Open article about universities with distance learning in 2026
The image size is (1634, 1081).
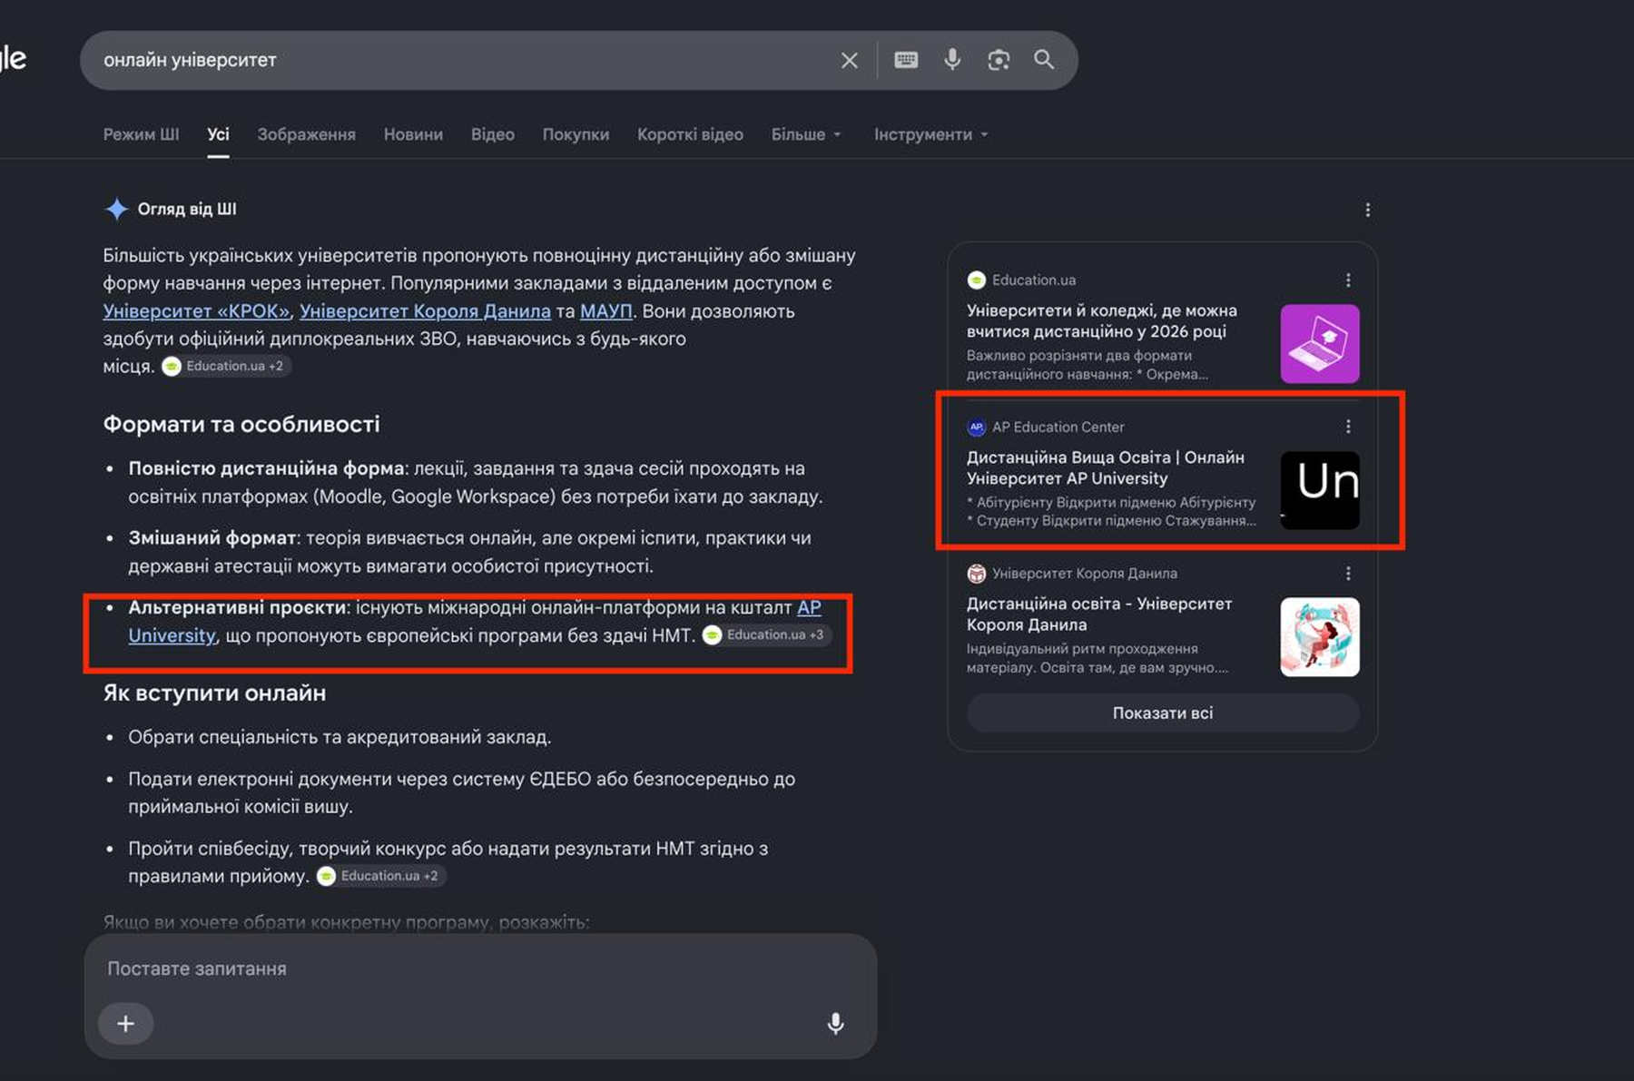[1101, 320]
